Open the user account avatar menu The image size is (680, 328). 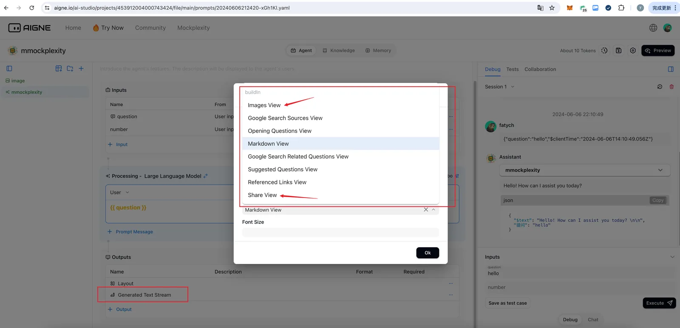[x=668, y=28]
